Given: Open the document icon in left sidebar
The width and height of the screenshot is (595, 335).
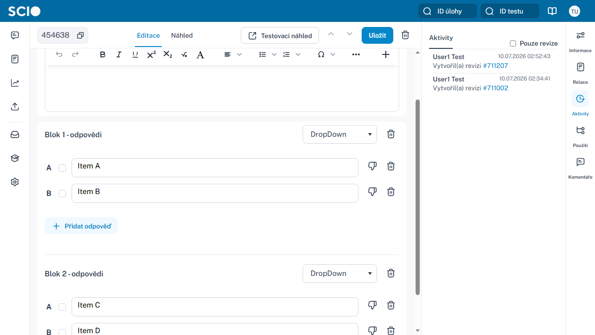Looking at the screenshot, I should [15, 59].
